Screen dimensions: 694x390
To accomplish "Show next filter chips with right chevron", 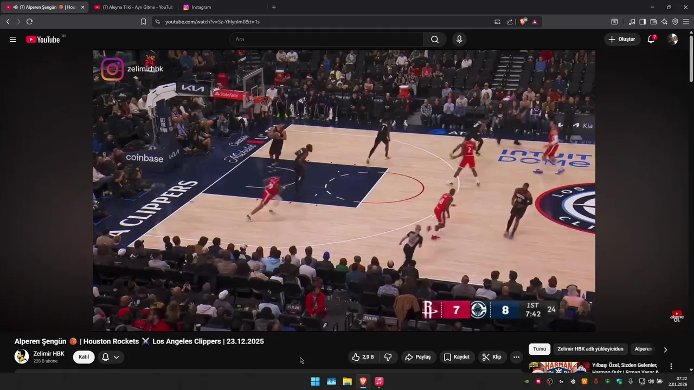I will point(665,349).
